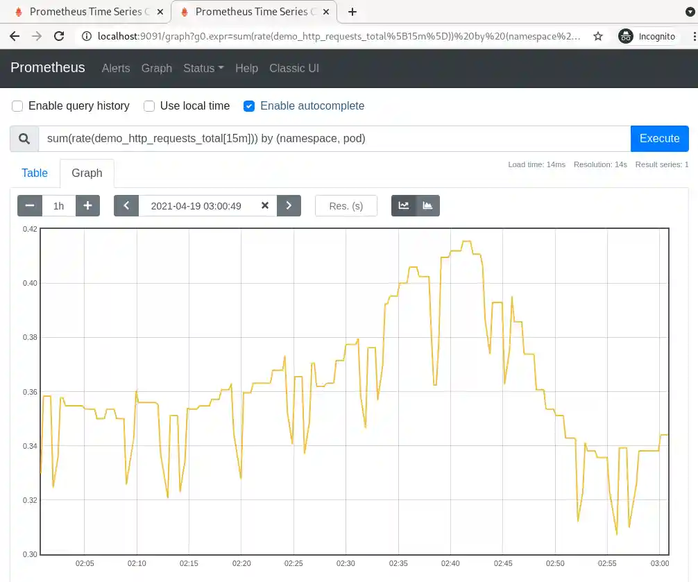Enable query history
This screenshot has width=698, height=582.
pos(17,105)
